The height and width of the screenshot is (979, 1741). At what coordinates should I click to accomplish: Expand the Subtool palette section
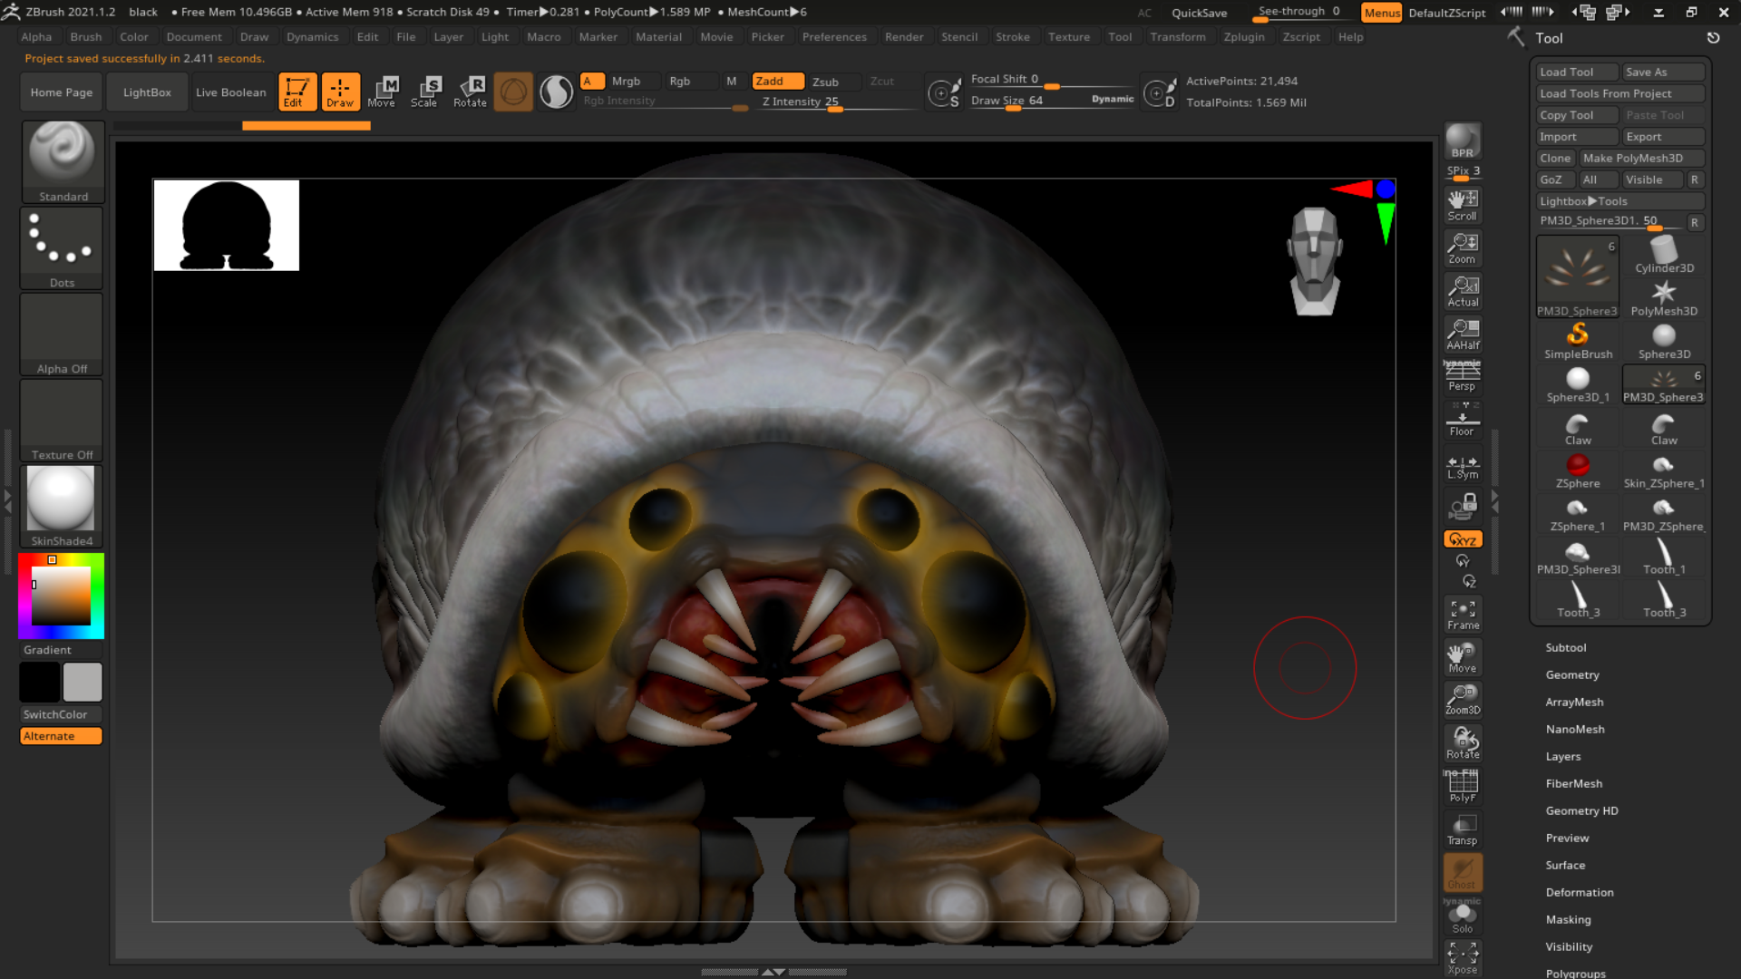click(x=1565, y=647)
